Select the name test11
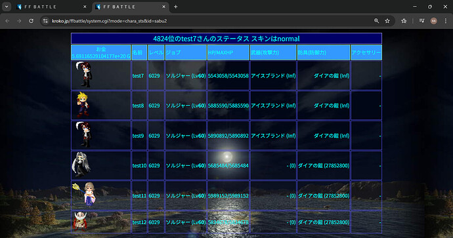The image size is (453, 238). click(x=139, y=195)
